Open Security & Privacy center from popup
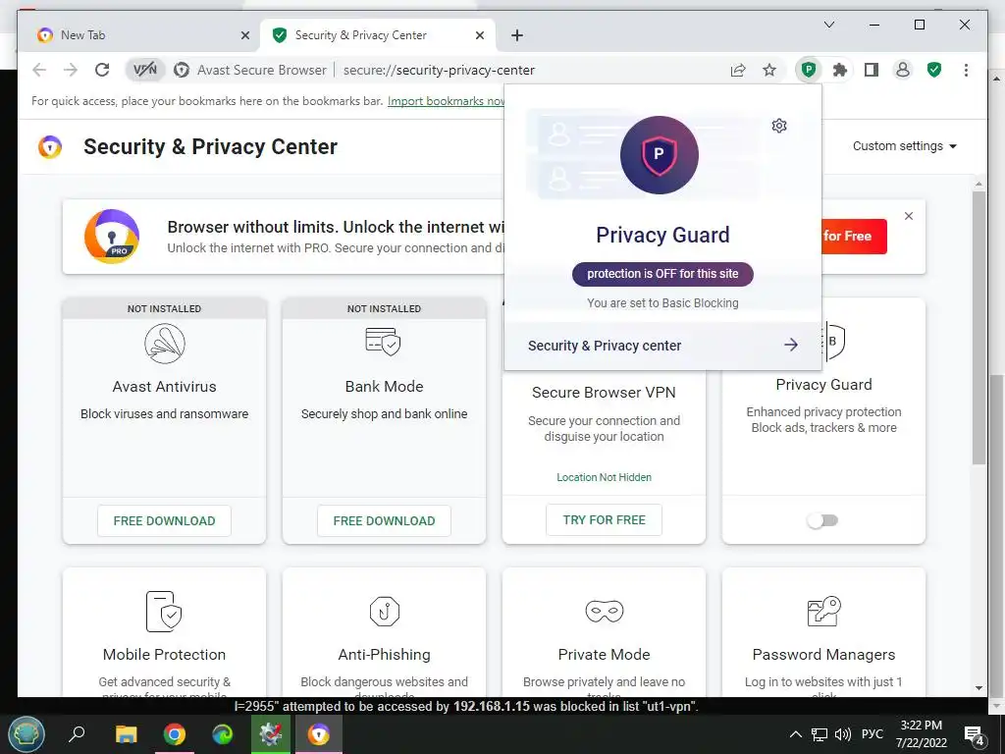 (x=662, y=346)
